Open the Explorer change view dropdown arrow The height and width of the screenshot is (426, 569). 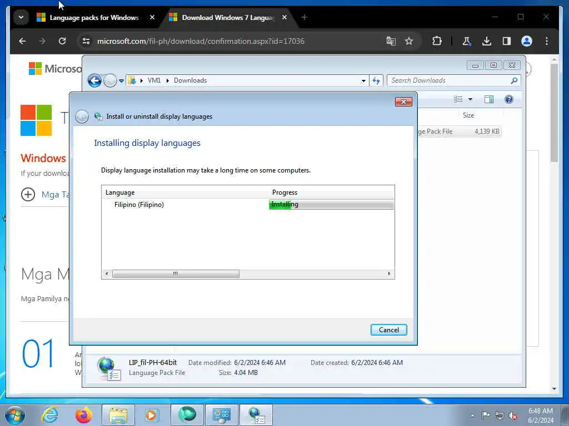click(470, 99)
